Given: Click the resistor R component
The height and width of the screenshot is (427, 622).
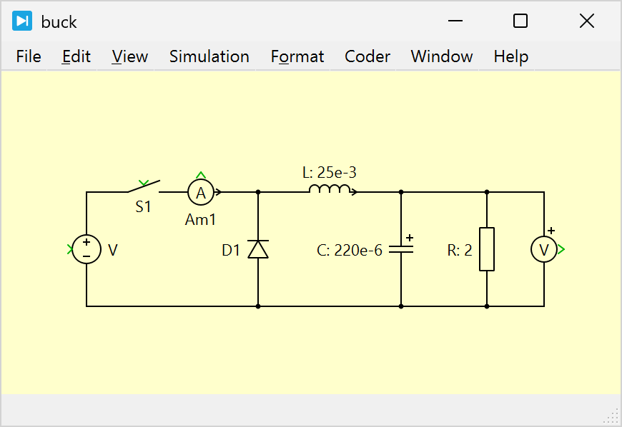Looking at the screenshot, I should pyautogui.click(x=487, y=249).
